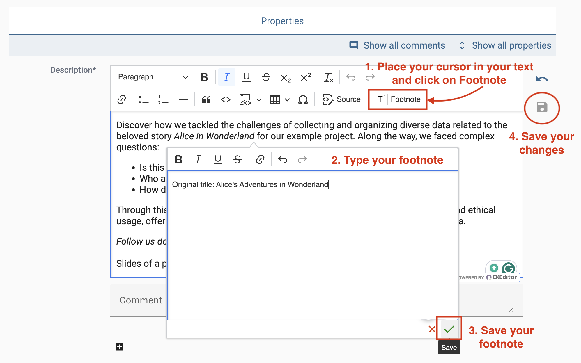Image resolution: width=581 pixels, height=363 pixels.
Task: Click the plus icon below Comment
Action: (x=119, y=347)
